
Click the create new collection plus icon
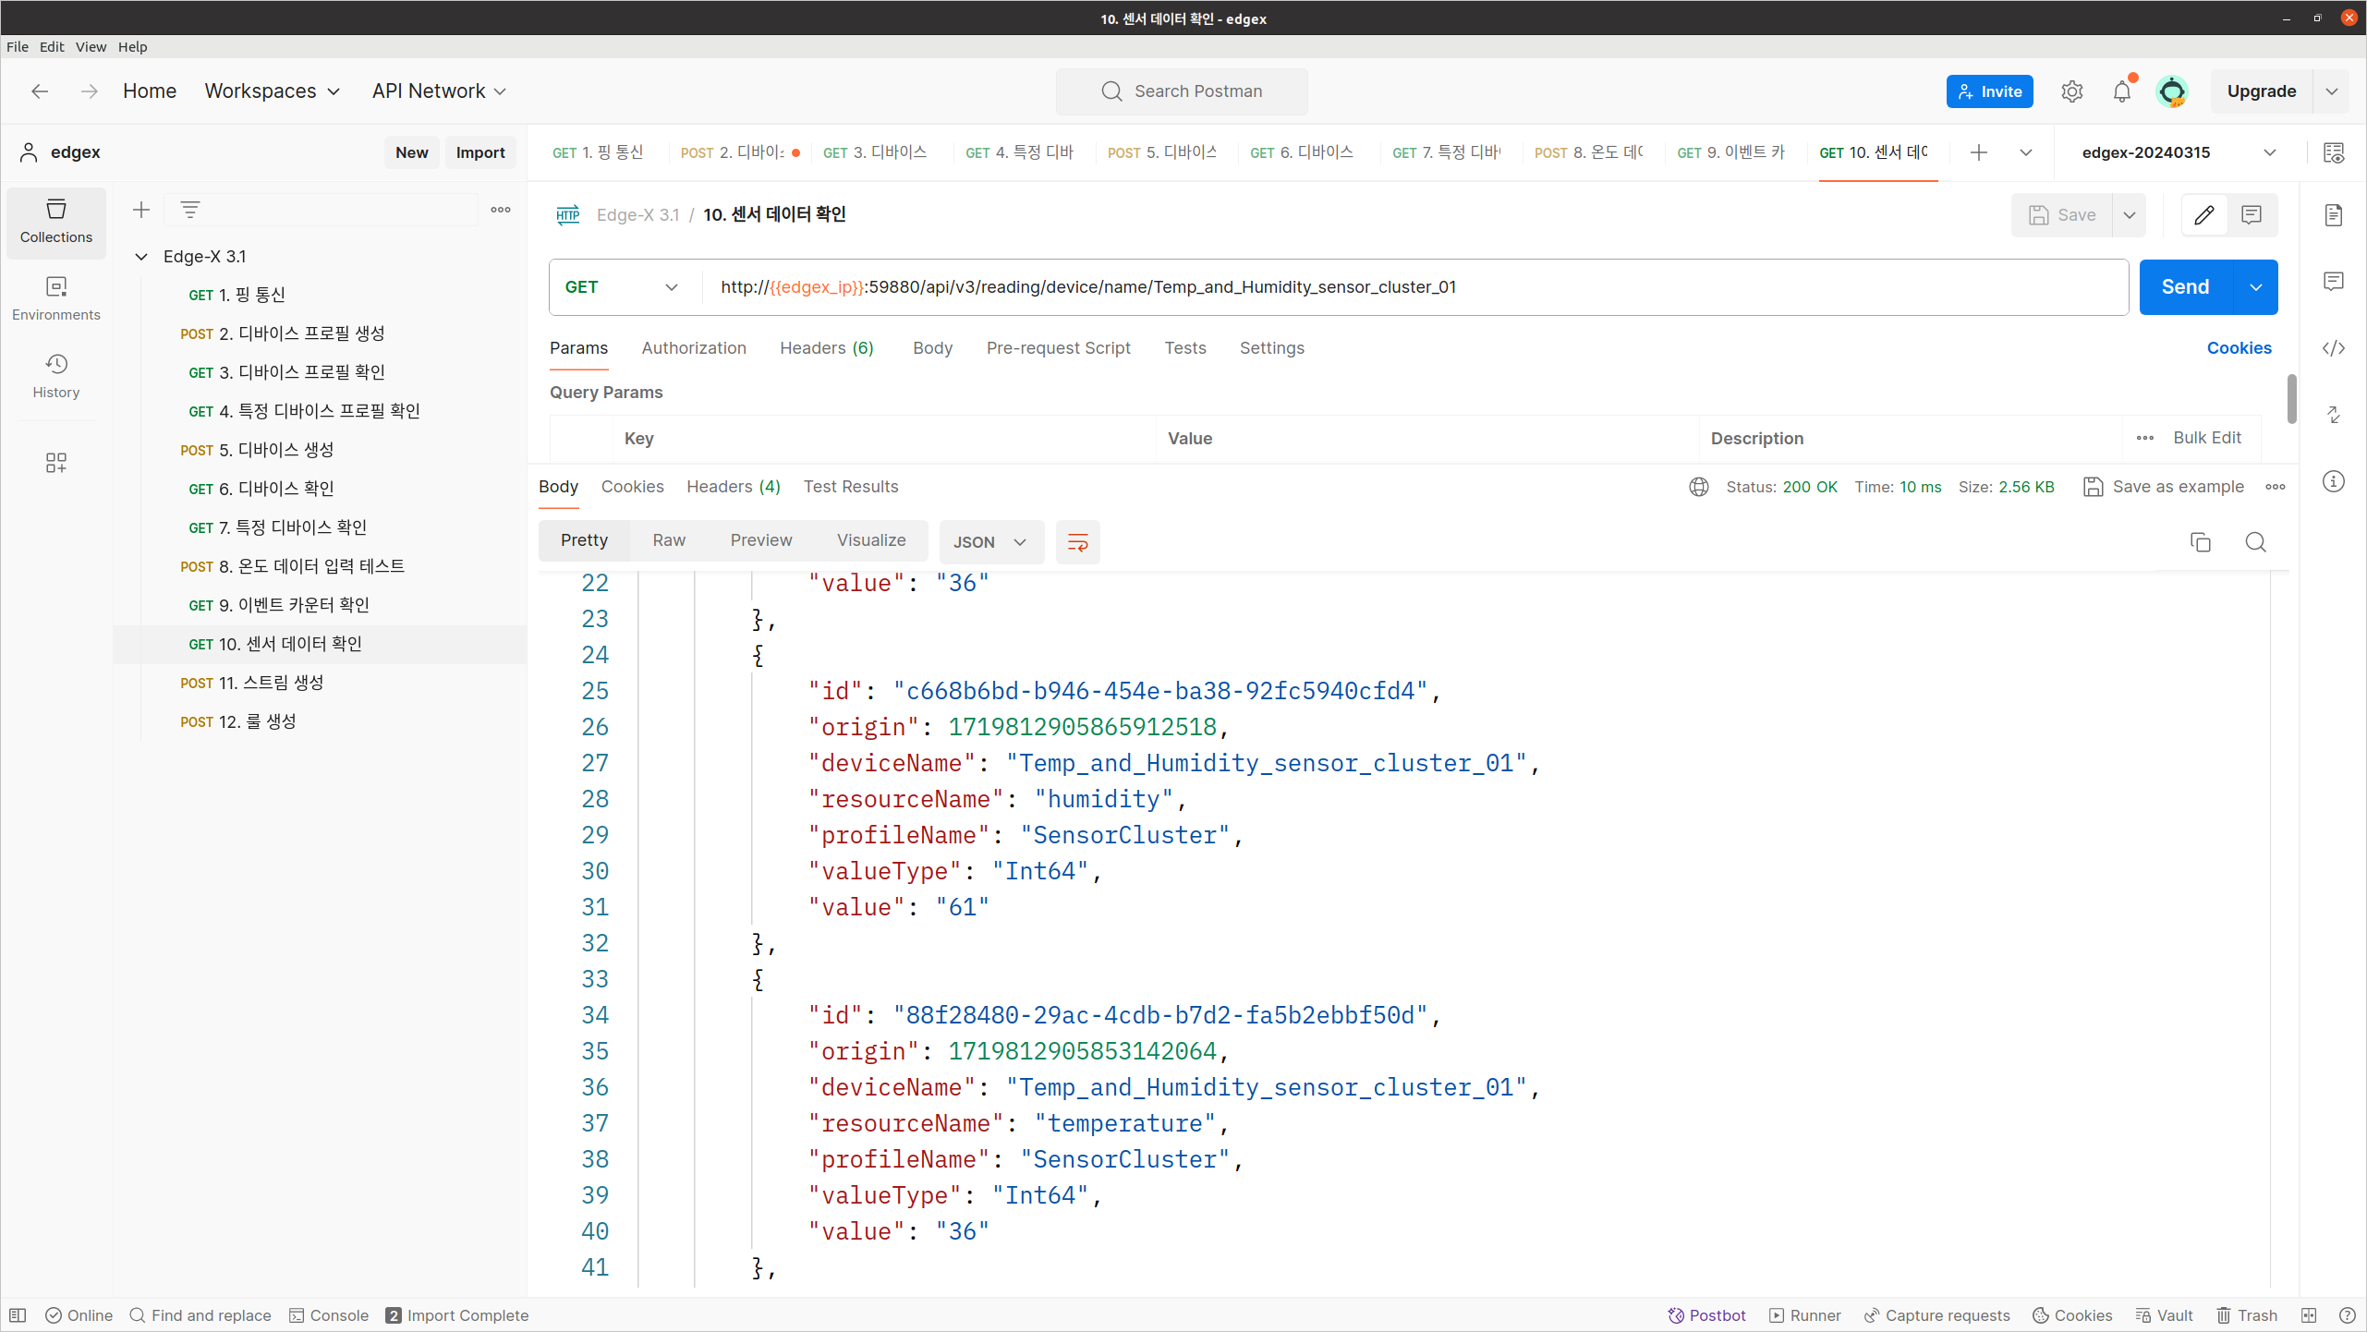click(x=141, y=211)
